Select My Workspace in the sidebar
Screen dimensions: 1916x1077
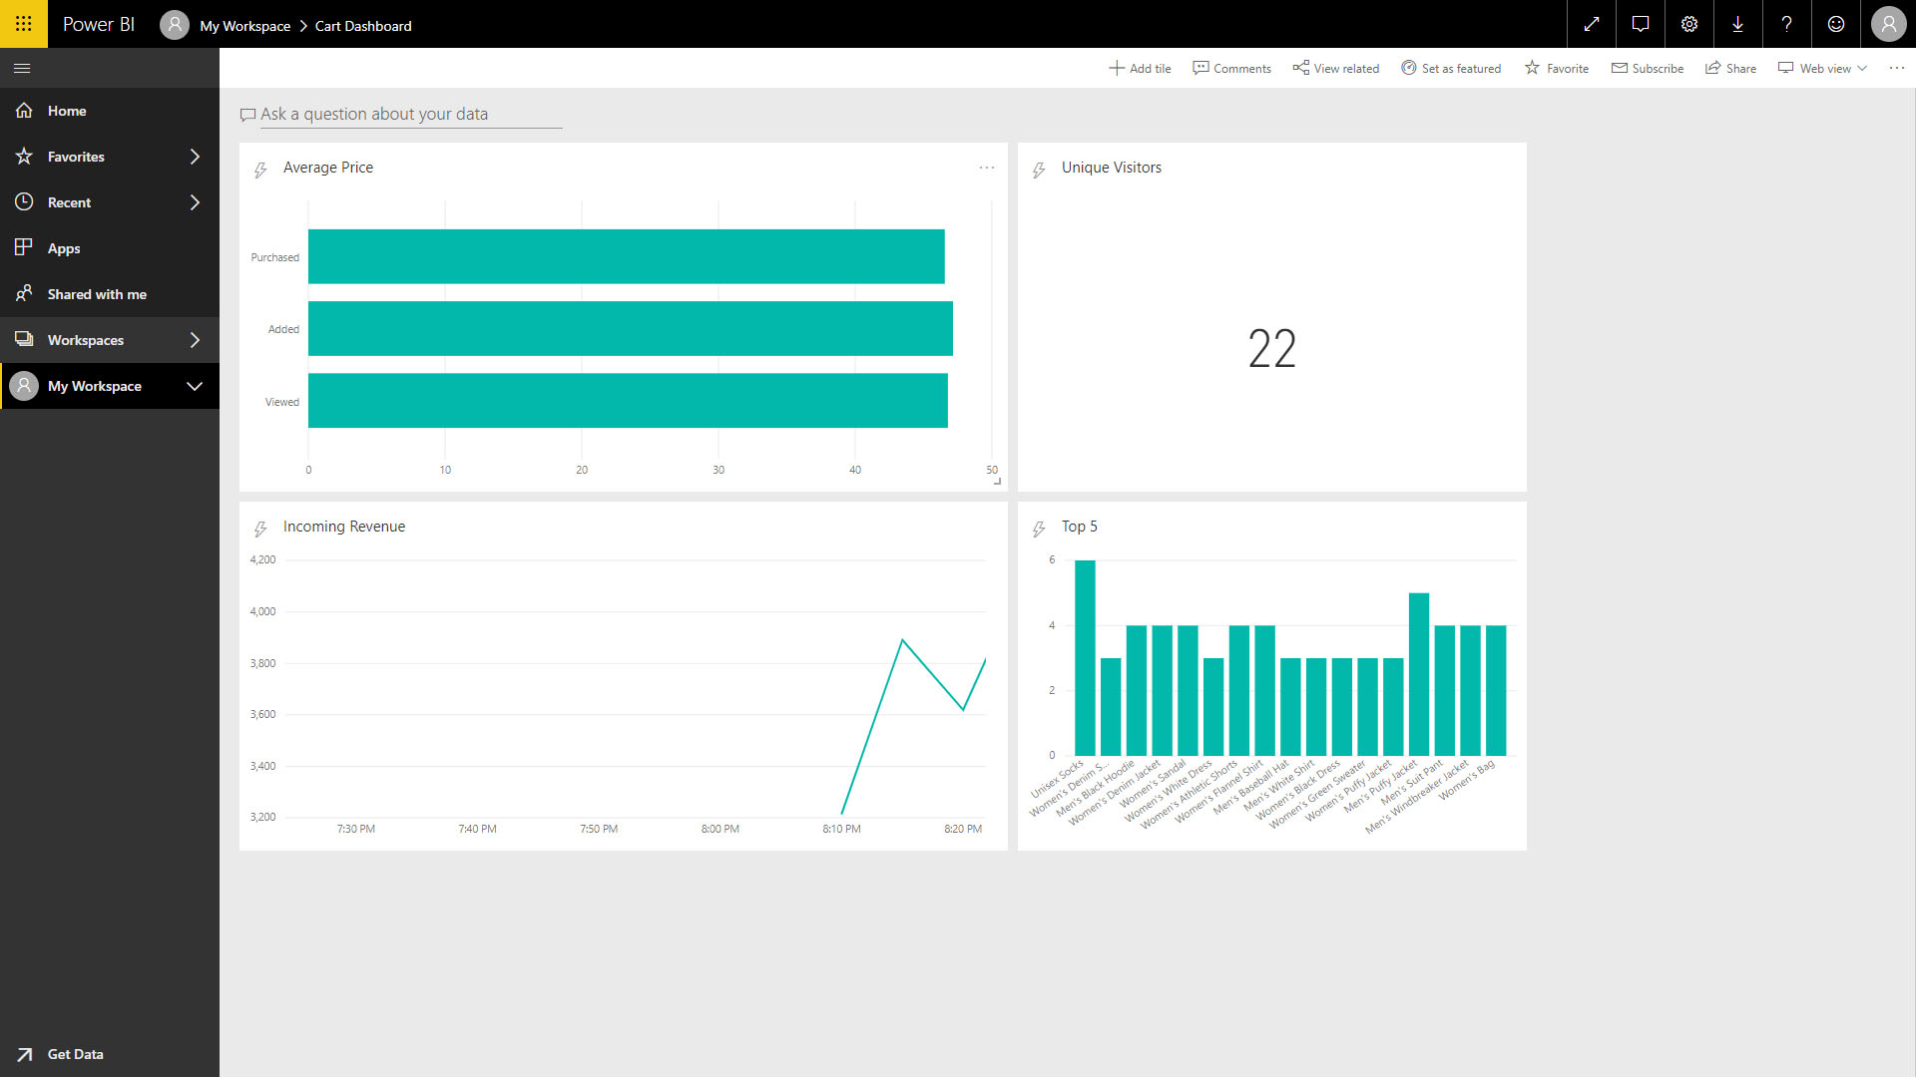(x=110, y=386)
